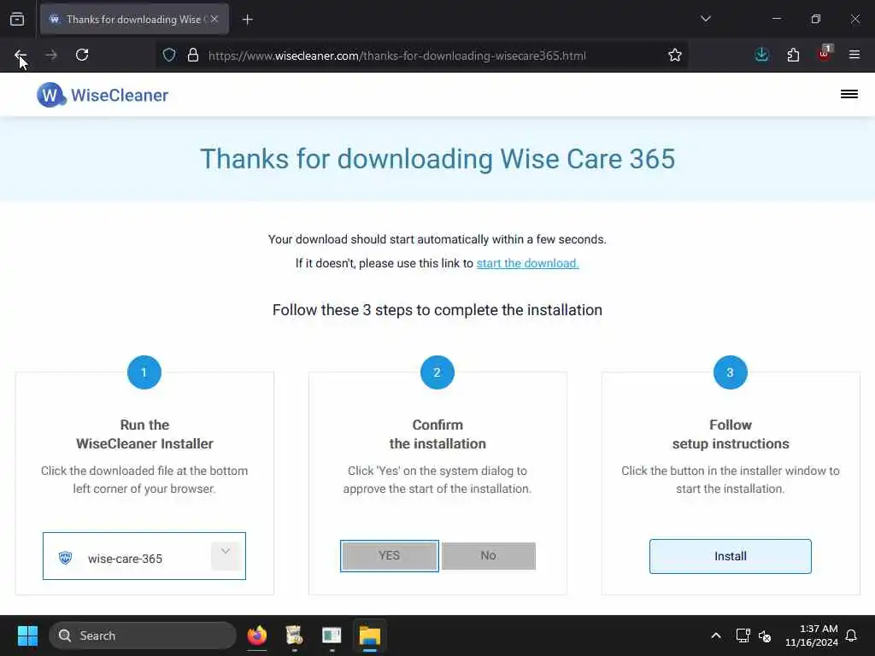Open the taskbar window pane app icon
875x656 pixels.
point(332,635)
